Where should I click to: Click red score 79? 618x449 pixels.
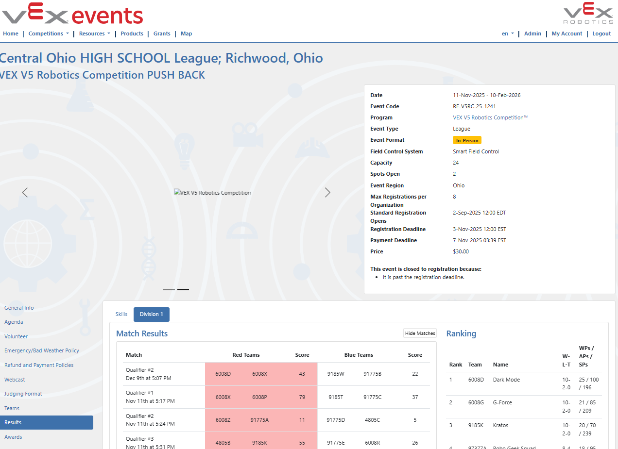(x=302, y=397)
